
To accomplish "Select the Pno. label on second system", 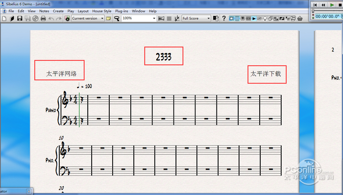I will [49, 160].
